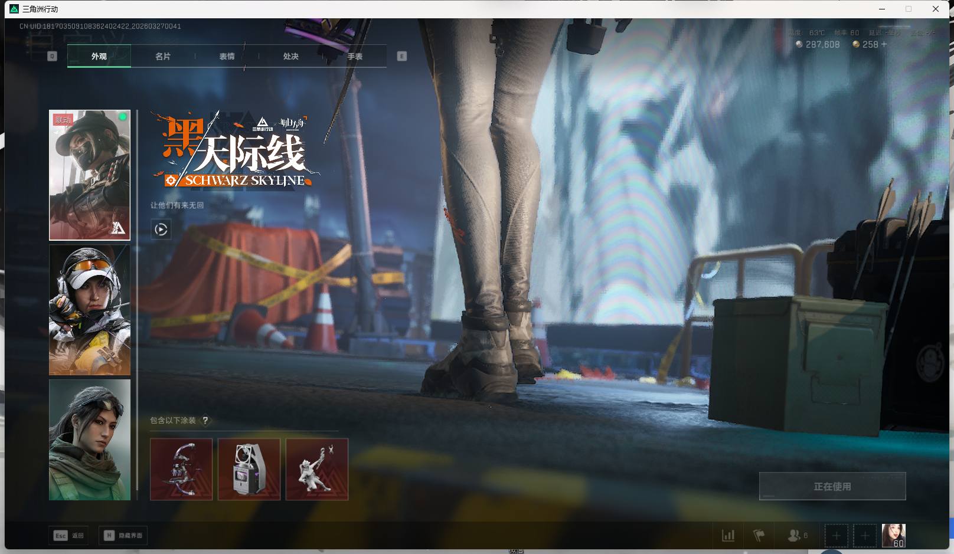This screenshot has width=954, height=554.
Task: Open the friends list icon showing 6
Action: (798, 536)
